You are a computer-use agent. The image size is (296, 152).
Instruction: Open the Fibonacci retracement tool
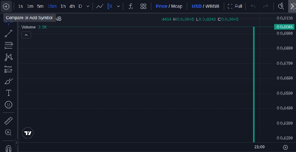click(9, 45)
